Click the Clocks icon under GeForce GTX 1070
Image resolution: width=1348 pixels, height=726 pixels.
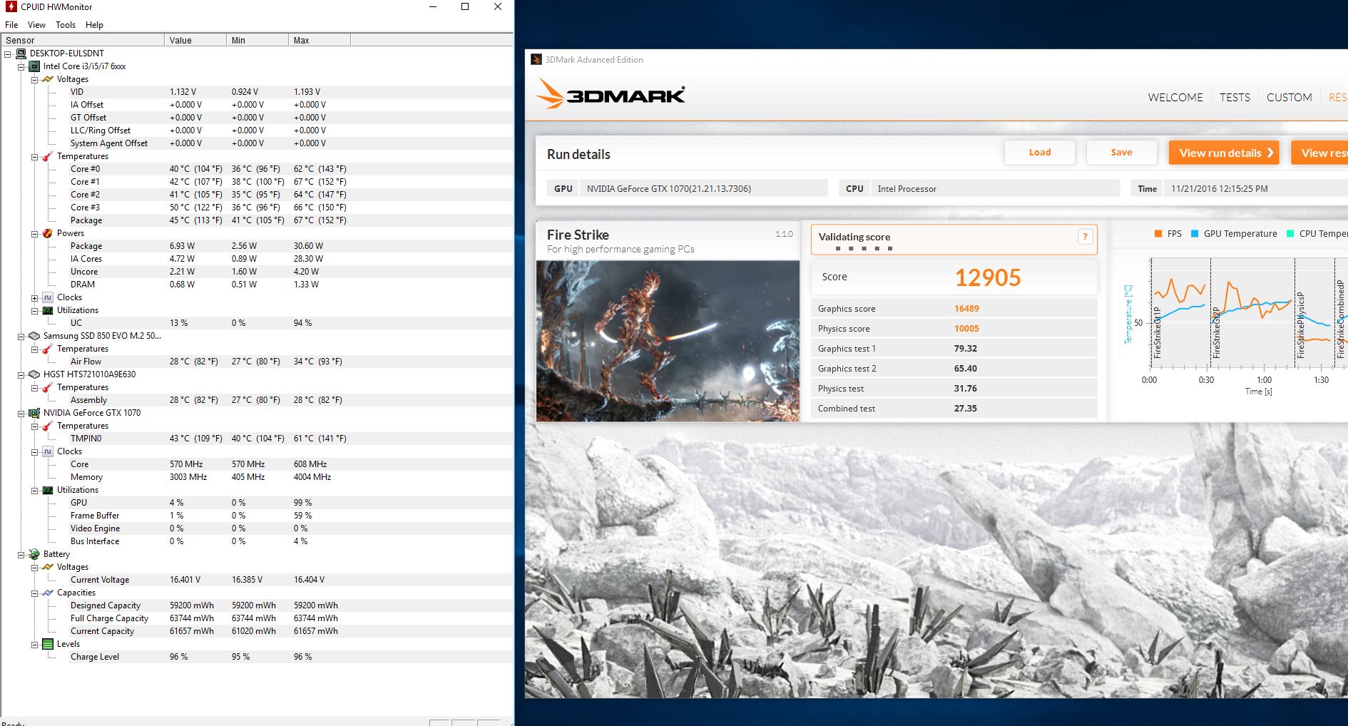[48, 451]
